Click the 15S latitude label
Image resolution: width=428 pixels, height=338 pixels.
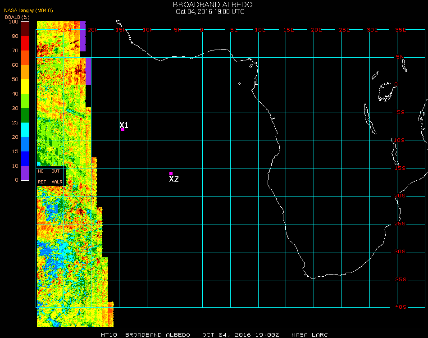click(x=401, y=168)
